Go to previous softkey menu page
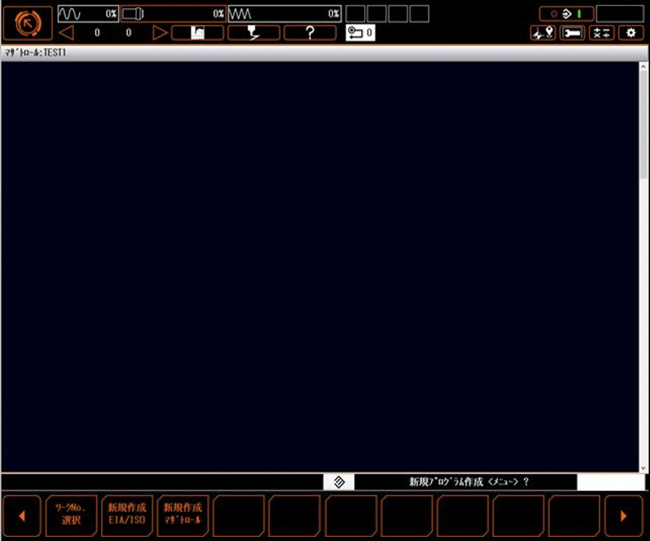The height and width of the screenshot is (541, 650). tap(22, 515)
